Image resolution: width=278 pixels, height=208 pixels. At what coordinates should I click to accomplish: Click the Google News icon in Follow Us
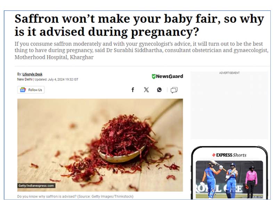(23, 90)
